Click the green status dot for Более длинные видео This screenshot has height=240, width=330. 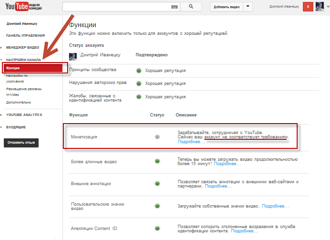(157, 161)
